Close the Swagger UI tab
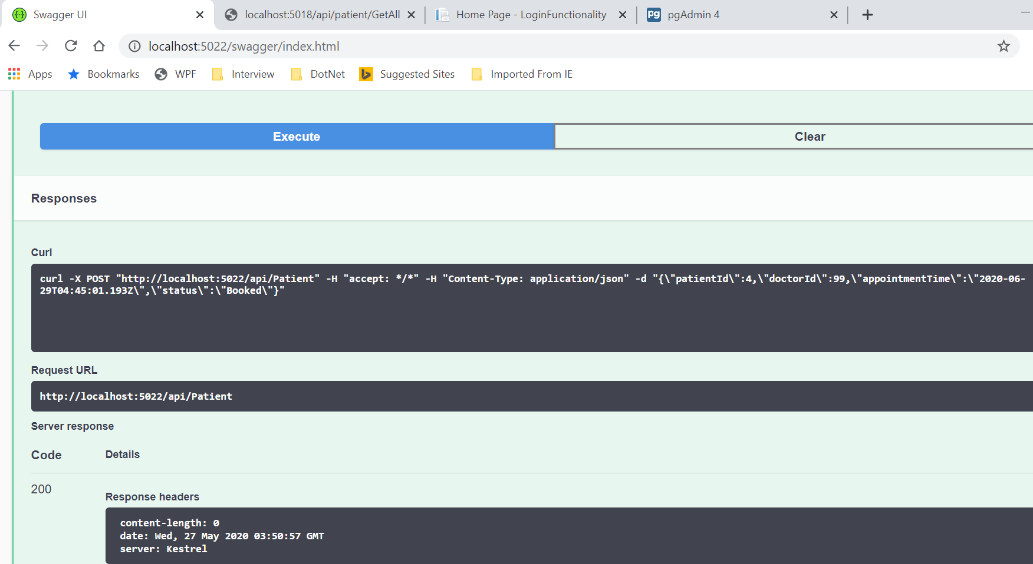The width and height of the screenshot is (1033, 564). coord(200,15)
